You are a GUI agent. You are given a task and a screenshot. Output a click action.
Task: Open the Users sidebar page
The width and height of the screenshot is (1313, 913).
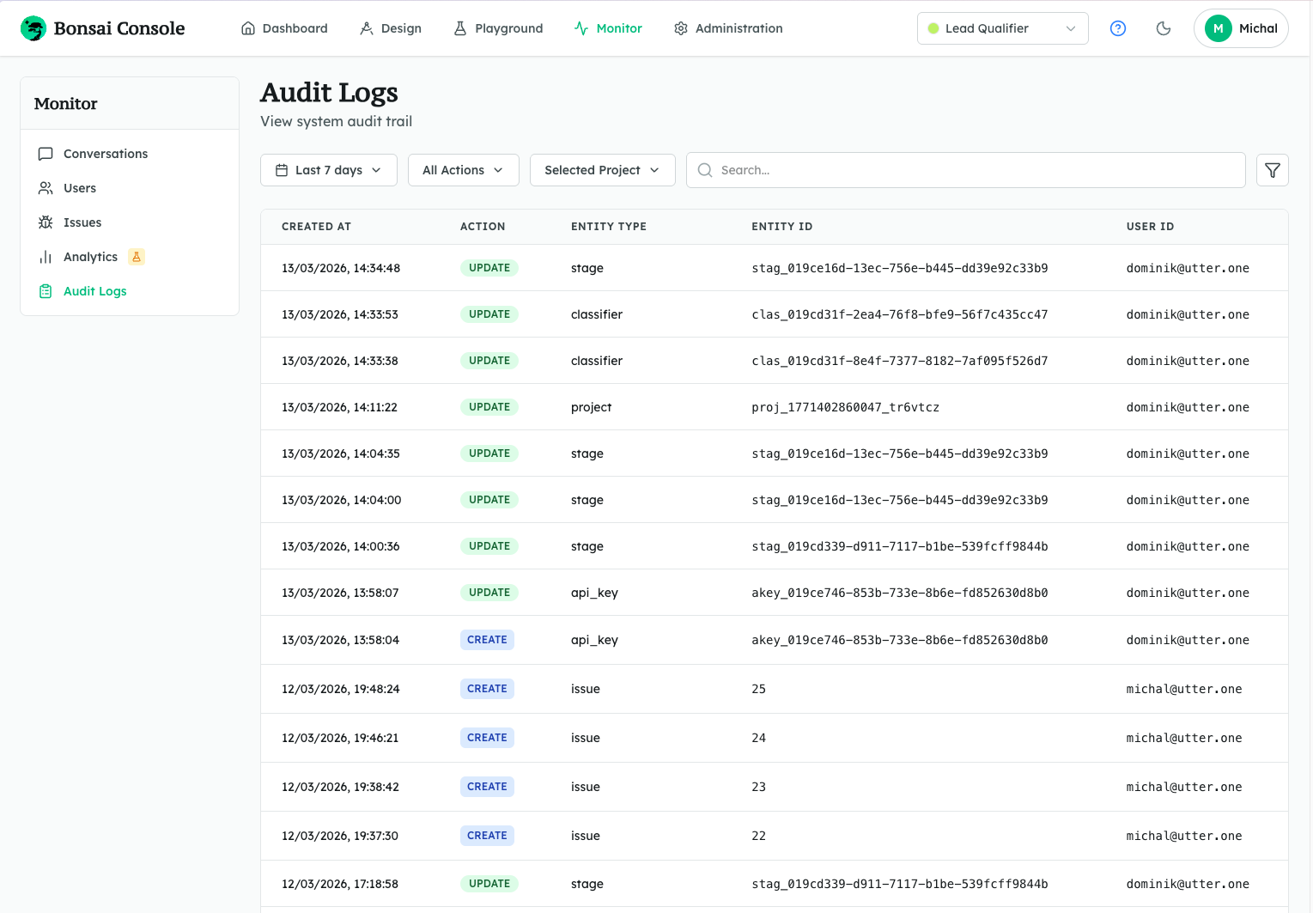coord(129,188)
